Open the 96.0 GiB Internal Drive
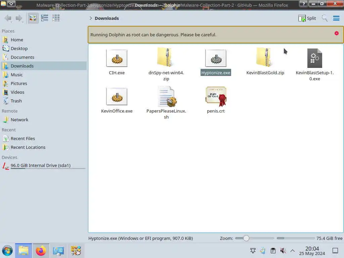Image resolution: width=344 pixels, height=258 pixels. [x=43, y=166]
